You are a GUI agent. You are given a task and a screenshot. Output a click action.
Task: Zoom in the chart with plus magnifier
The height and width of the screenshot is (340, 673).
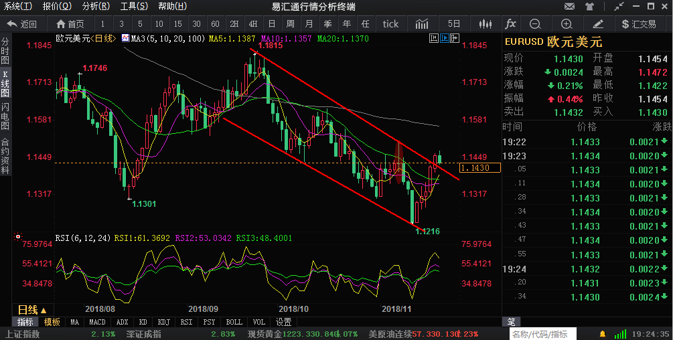(567, 24)
